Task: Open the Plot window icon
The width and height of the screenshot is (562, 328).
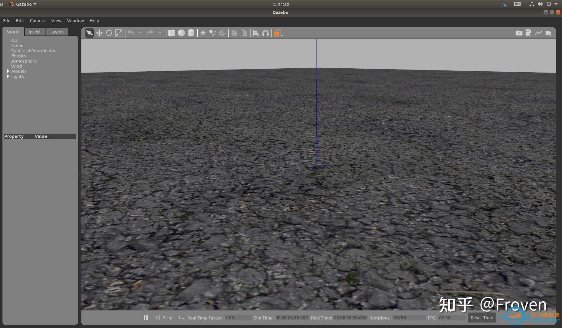Action: tap(538, 33)
